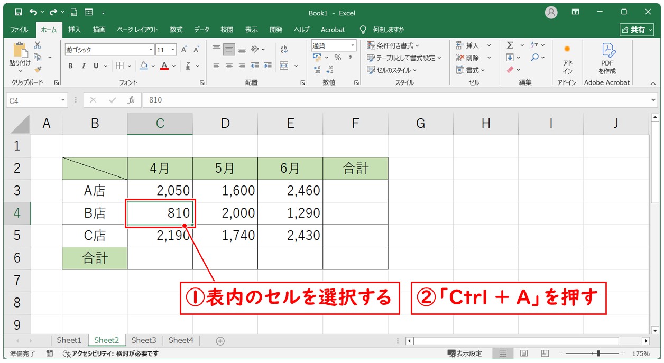Open the 挿入 ribbon tab
Viewport: 664px width, 363px height.
(75, 30)
